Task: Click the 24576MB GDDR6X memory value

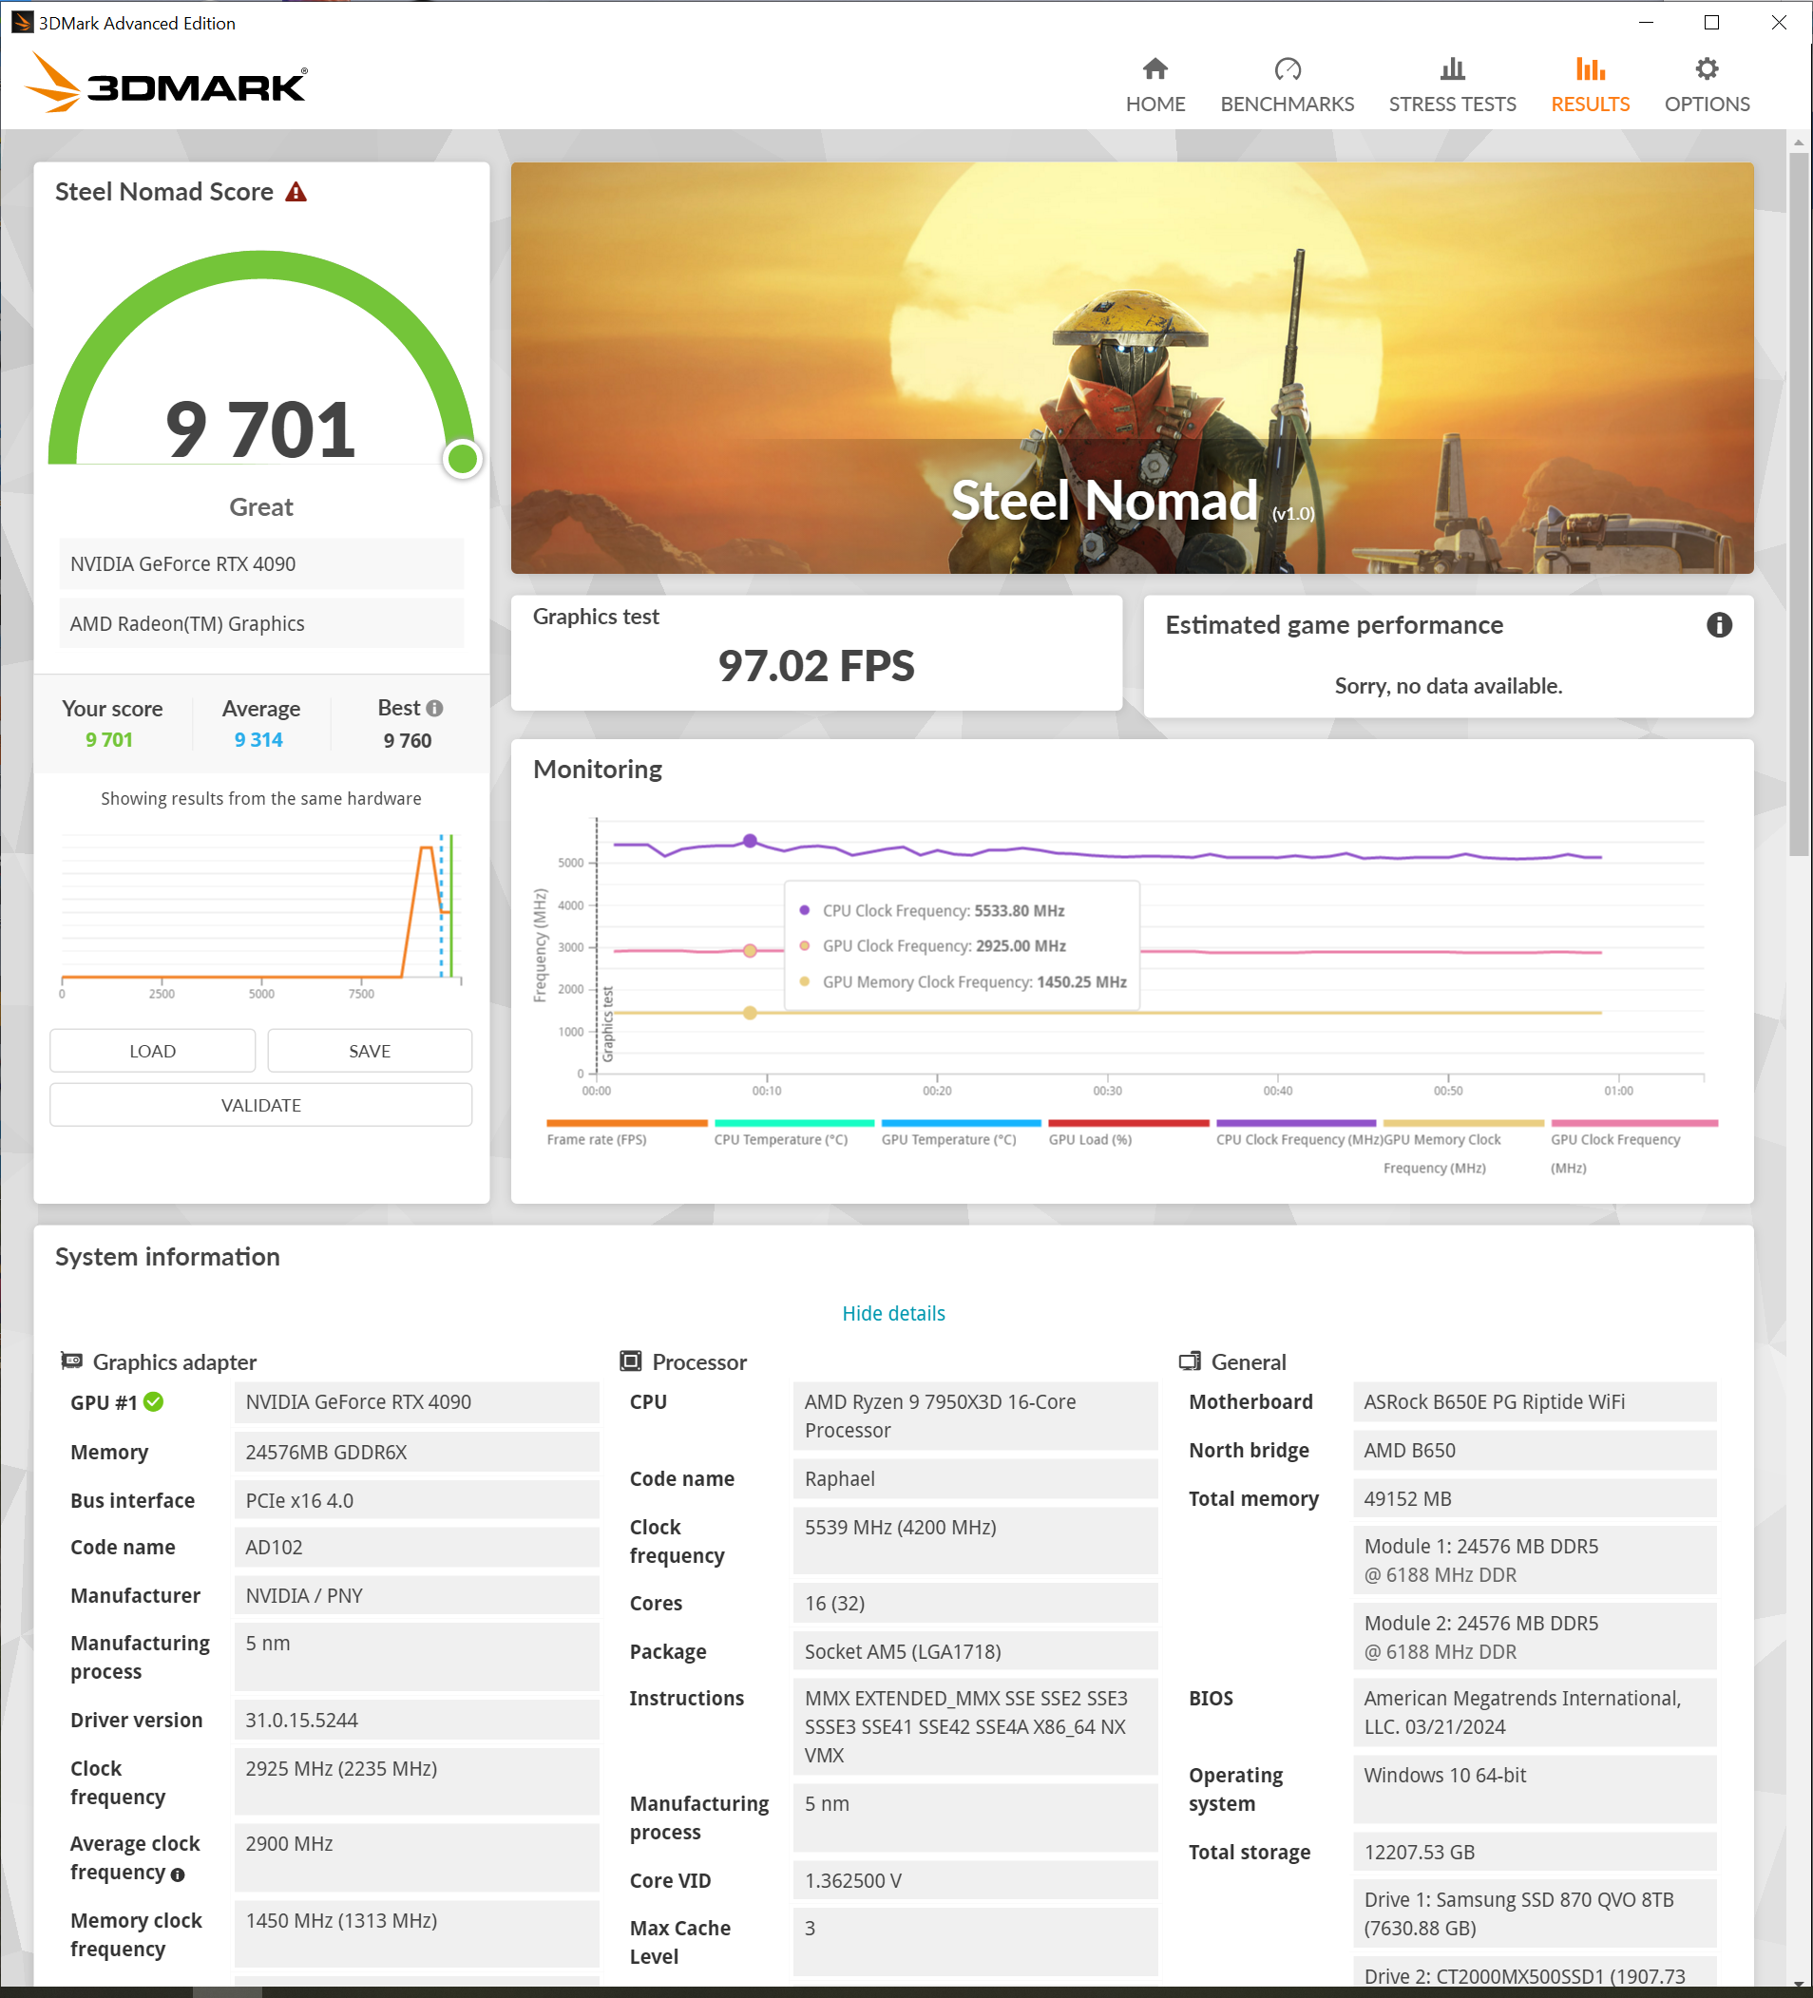Action: point(416,1452)
